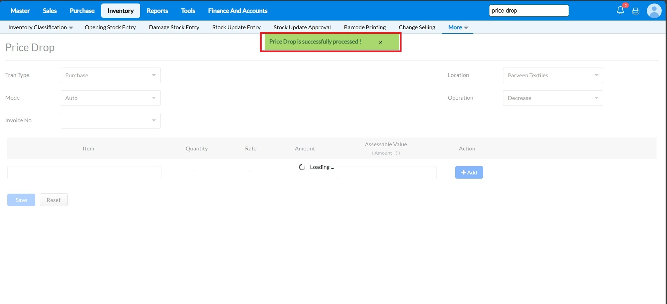Open the Tran Type dropdown
This screenshot has height=304, width=667.
pos(111,75)
